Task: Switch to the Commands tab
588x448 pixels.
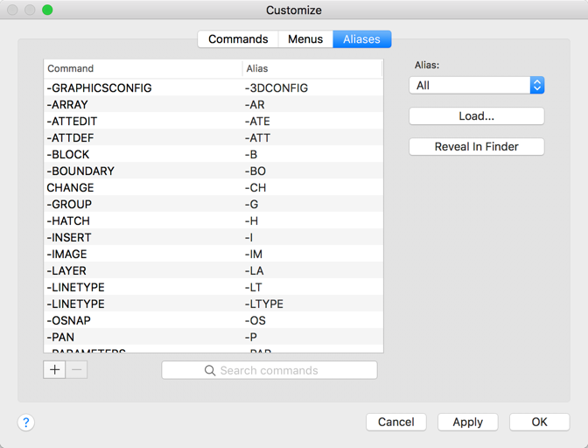Action: 238,39
